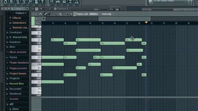Show the step sequencer window icon
198x111 pixels.
58,2
